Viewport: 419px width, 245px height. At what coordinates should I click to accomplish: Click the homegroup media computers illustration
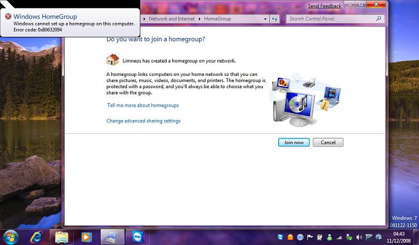coord(306,100)
